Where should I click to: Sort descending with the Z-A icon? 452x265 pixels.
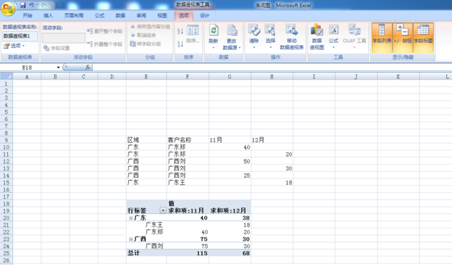click(180, 44)
